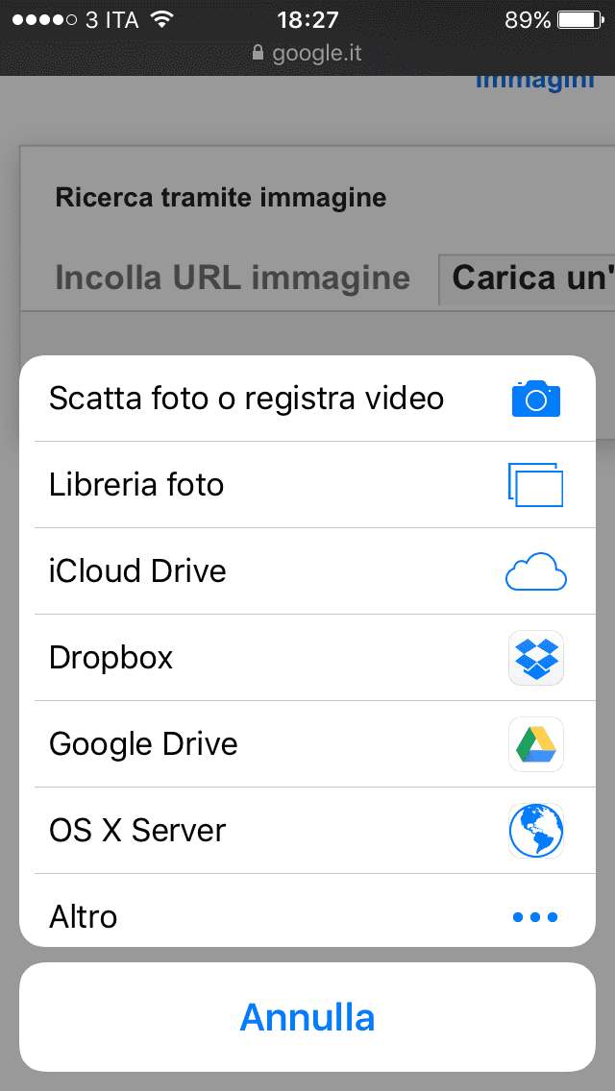Tap the google.it address bar

307,53
